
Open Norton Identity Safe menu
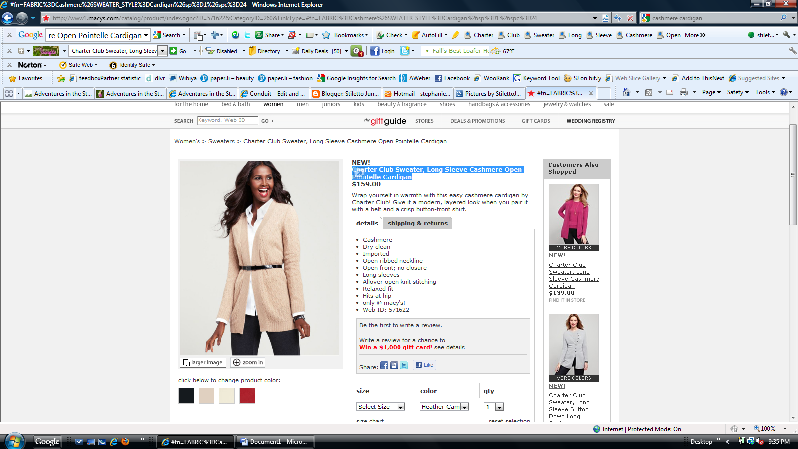tap(132, 65)
